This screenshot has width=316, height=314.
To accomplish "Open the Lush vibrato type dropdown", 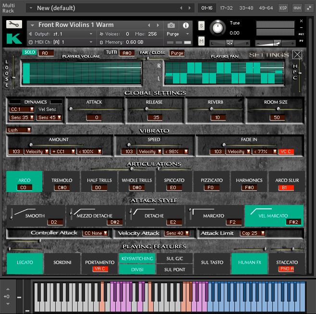I will coord(19,130).
